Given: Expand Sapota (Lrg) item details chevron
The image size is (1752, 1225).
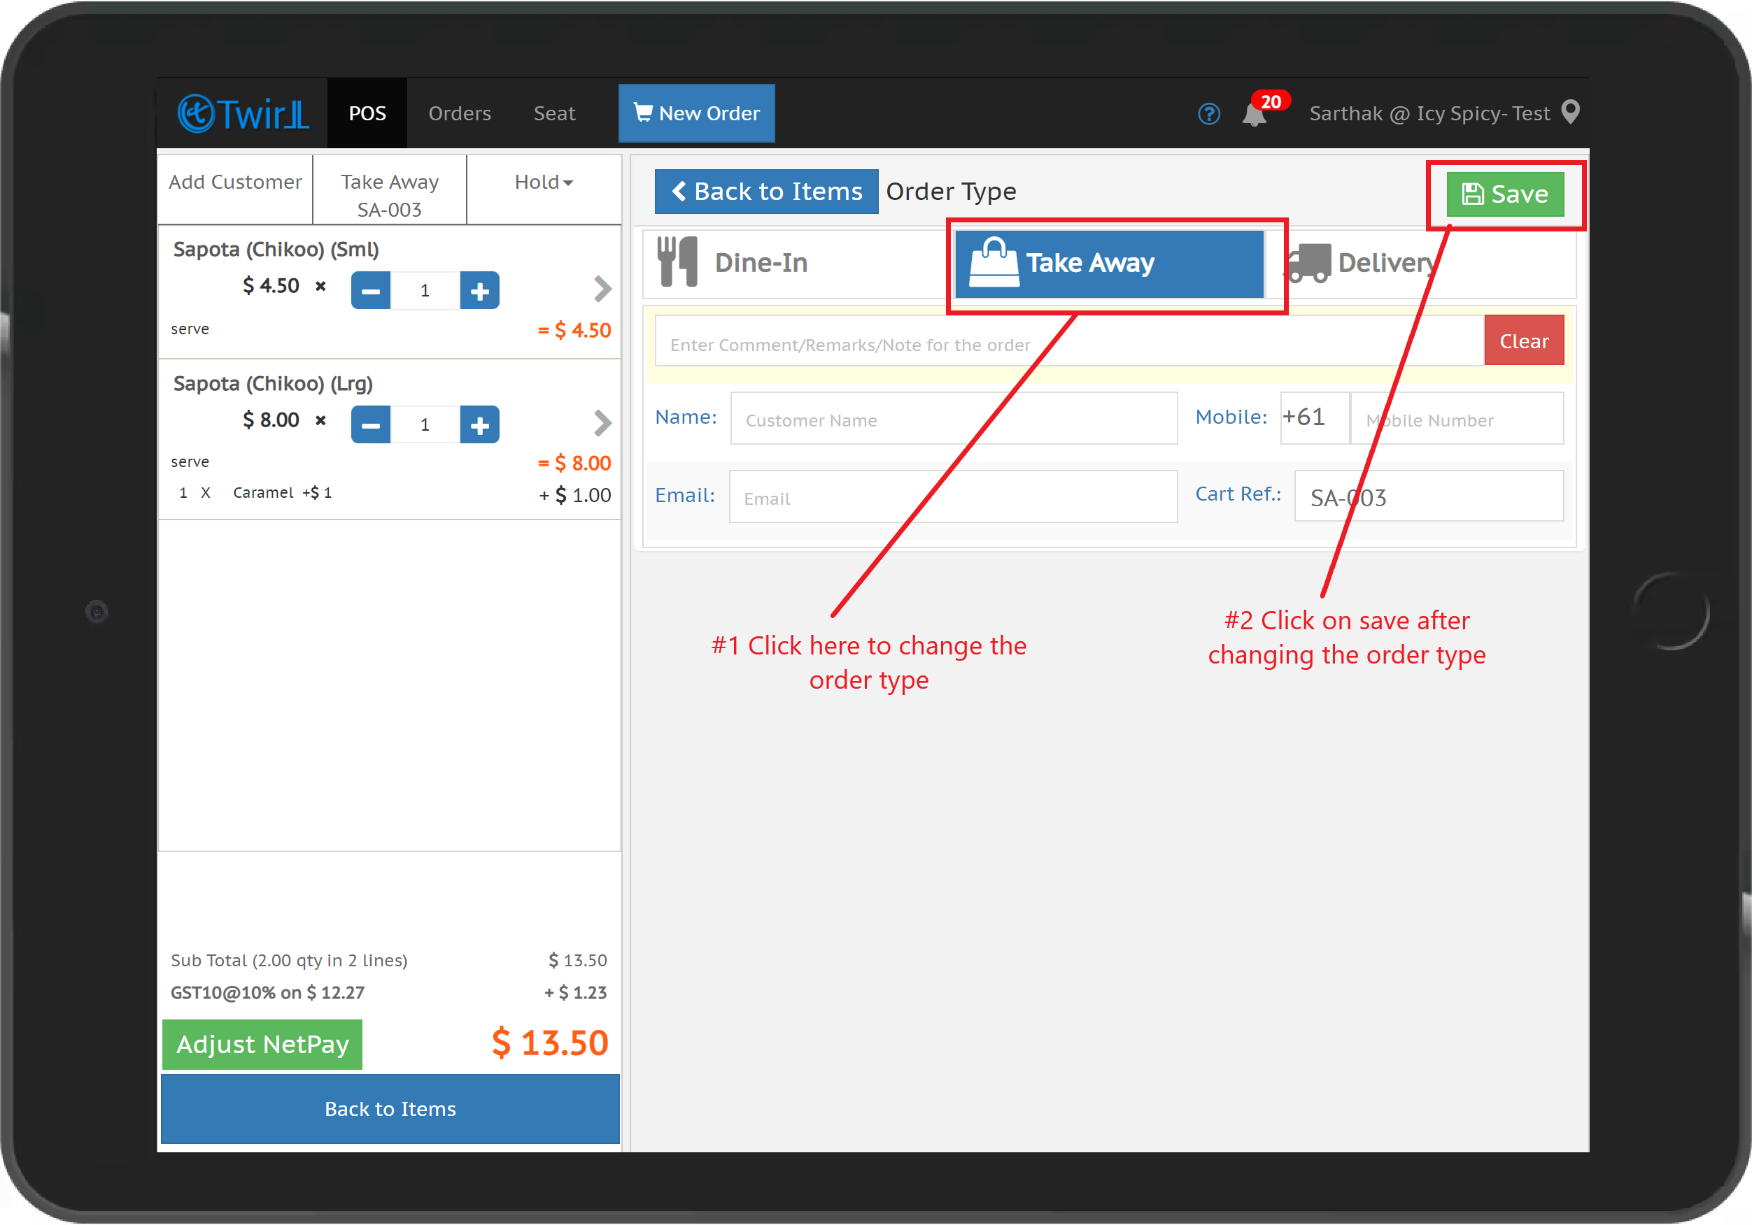Looking at the screenshot, I should 602,423.
